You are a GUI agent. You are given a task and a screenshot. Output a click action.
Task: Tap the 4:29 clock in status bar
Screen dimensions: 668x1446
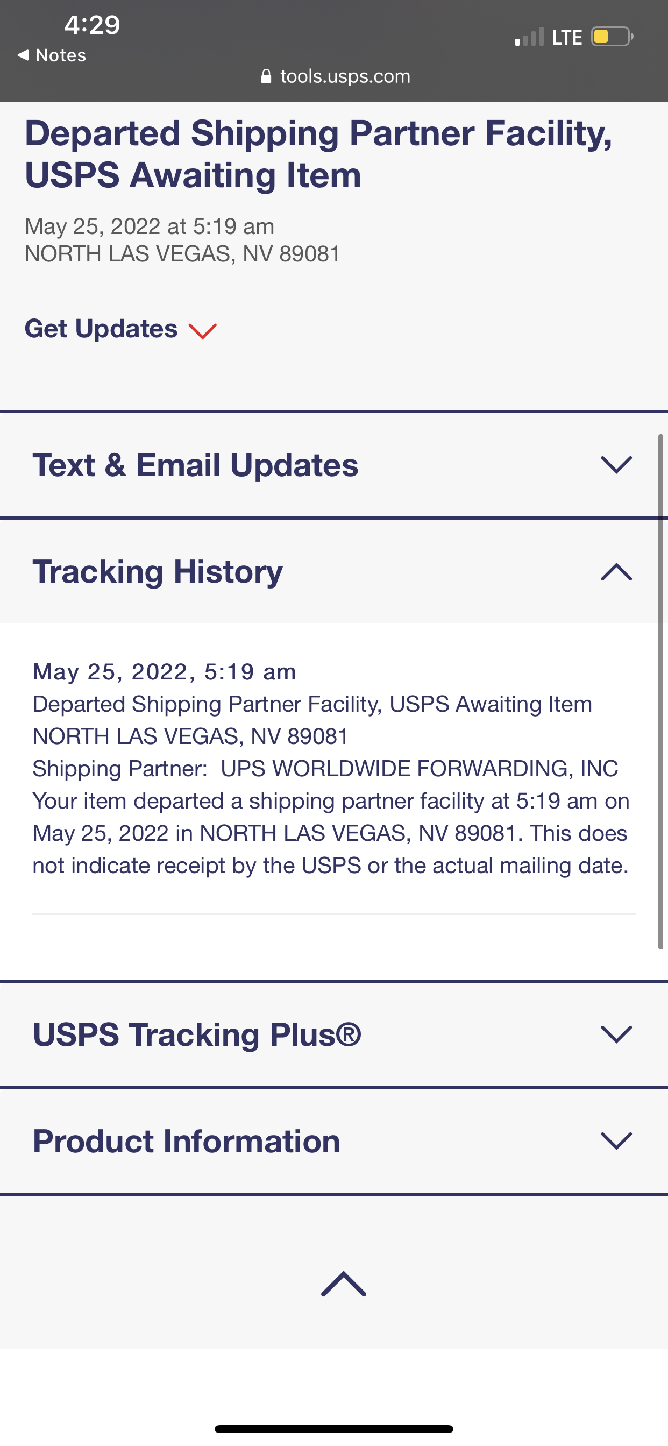click(92, 25)
